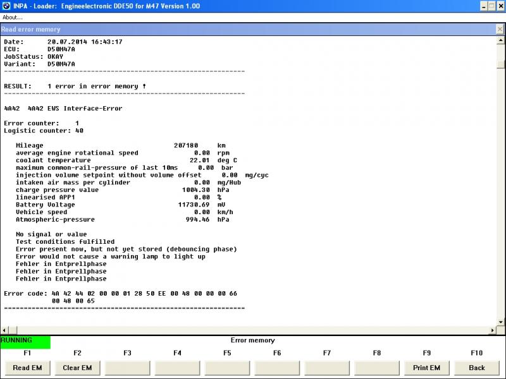Click the green RUNNING status indicator
This screenshot has height=379, width=506.
pyautogui.click(x=25, y=341)
